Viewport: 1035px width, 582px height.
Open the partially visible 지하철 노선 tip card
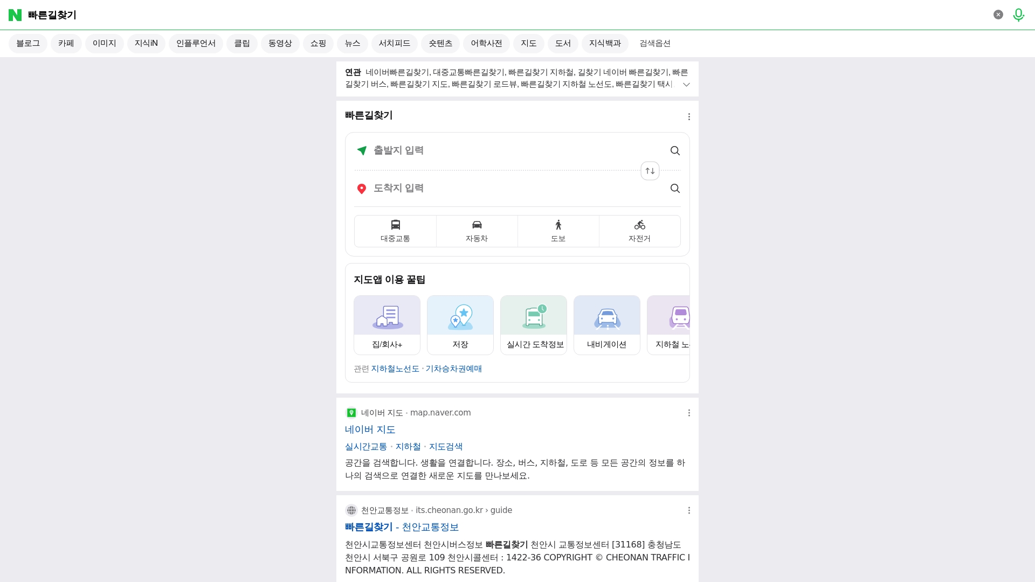668,325
